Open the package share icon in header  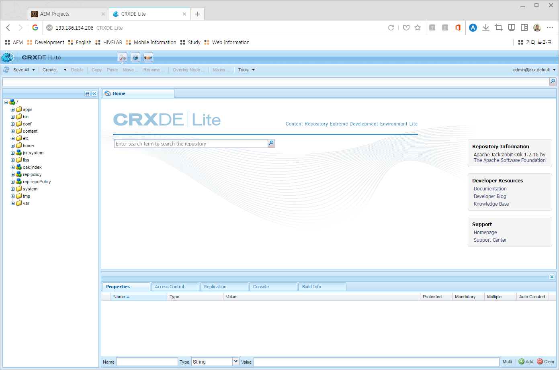[x=148, y=58]
